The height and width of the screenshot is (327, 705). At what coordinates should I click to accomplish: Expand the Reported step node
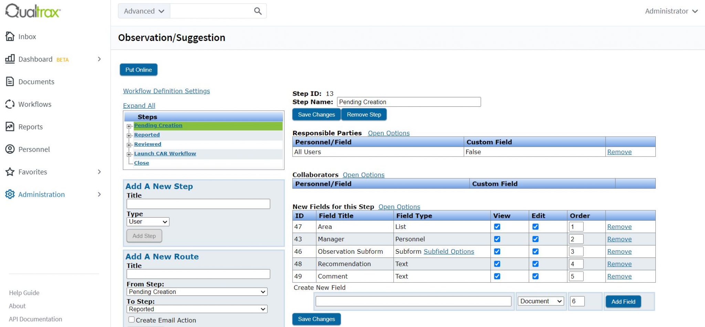point(129,135)
